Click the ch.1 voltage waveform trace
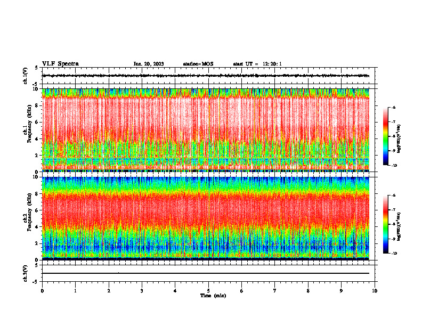Viewport: 422px width, 326px height. pos(206,76)
